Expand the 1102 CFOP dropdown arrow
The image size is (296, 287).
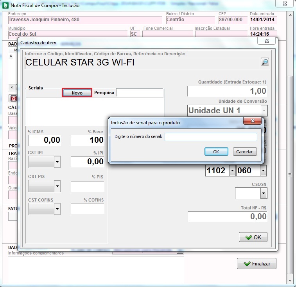(x=232, y=171)
